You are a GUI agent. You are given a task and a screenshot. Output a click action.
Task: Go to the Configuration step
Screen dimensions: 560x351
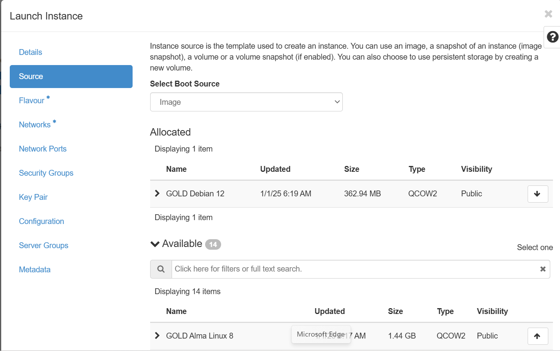click(41, 221)
